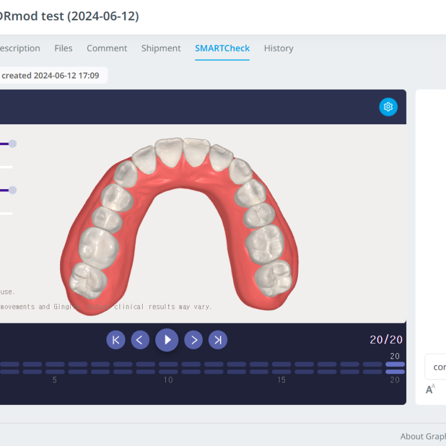Switch to the Files tab
The width and height of the screenshot is (446, 446).
[64, 48]
